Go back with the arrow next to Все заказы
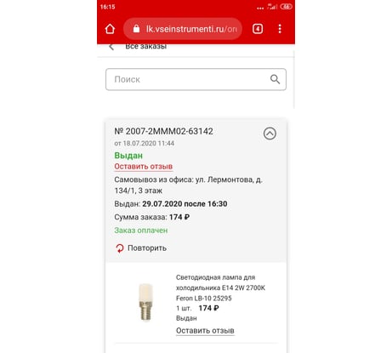The height and width of the screenshot is (353, 392). (111, 47)
